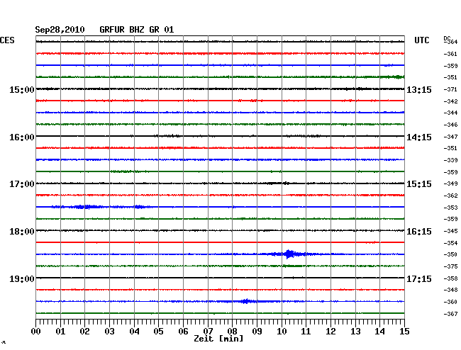The height and width of the screenshot is (350, 461).
Task: Click the 15 minute axis tick label
Action: (x=404, y=331)
